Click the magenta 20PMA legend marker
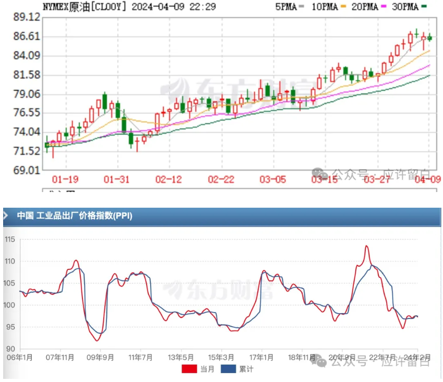 pyautogui.click(x=386, y=7)
